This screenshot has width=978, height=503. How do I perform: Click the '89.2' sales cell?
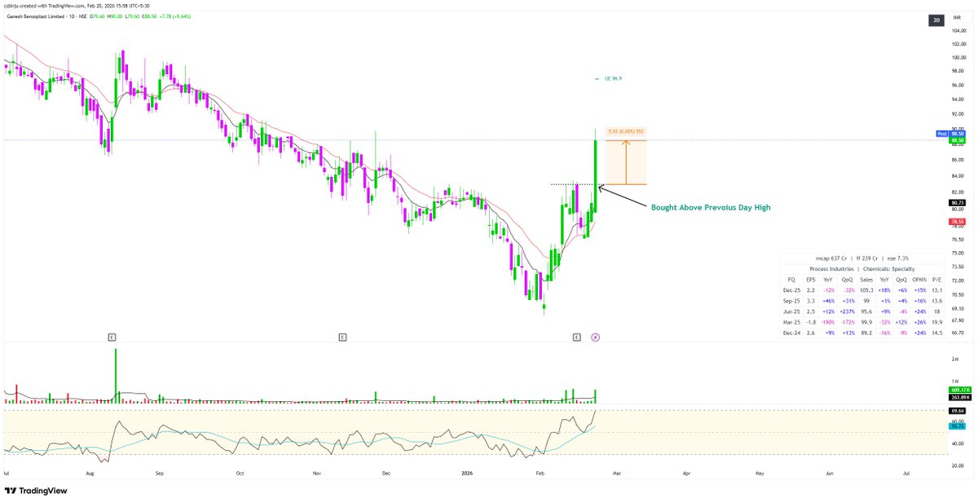click(867, 332)
